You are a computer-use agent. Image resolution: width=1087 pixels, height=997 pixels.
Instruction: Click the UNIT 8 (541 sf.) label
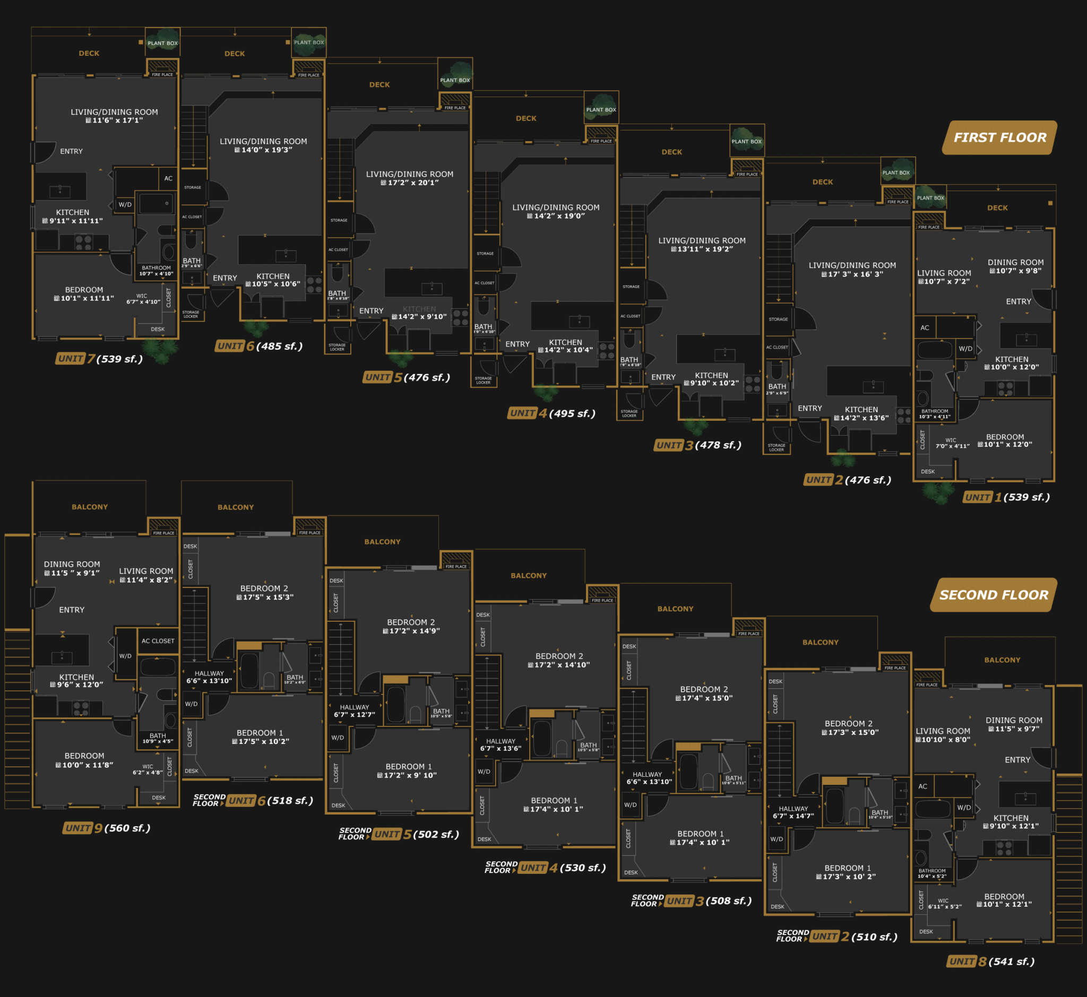[991, 961]
